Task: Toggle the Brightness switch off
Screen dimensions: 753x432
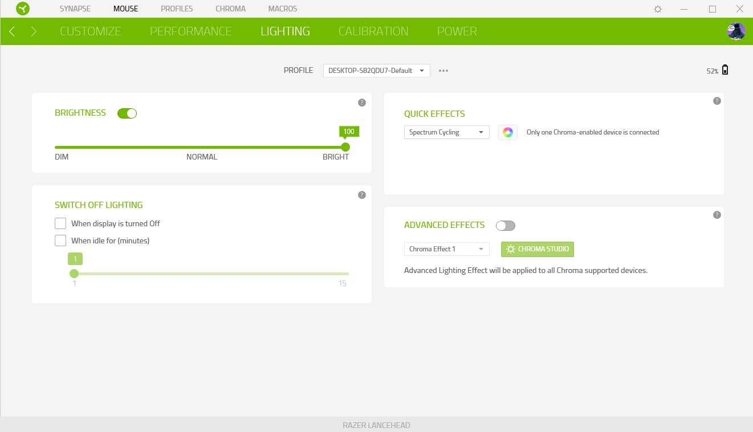Action: point(127,113)
